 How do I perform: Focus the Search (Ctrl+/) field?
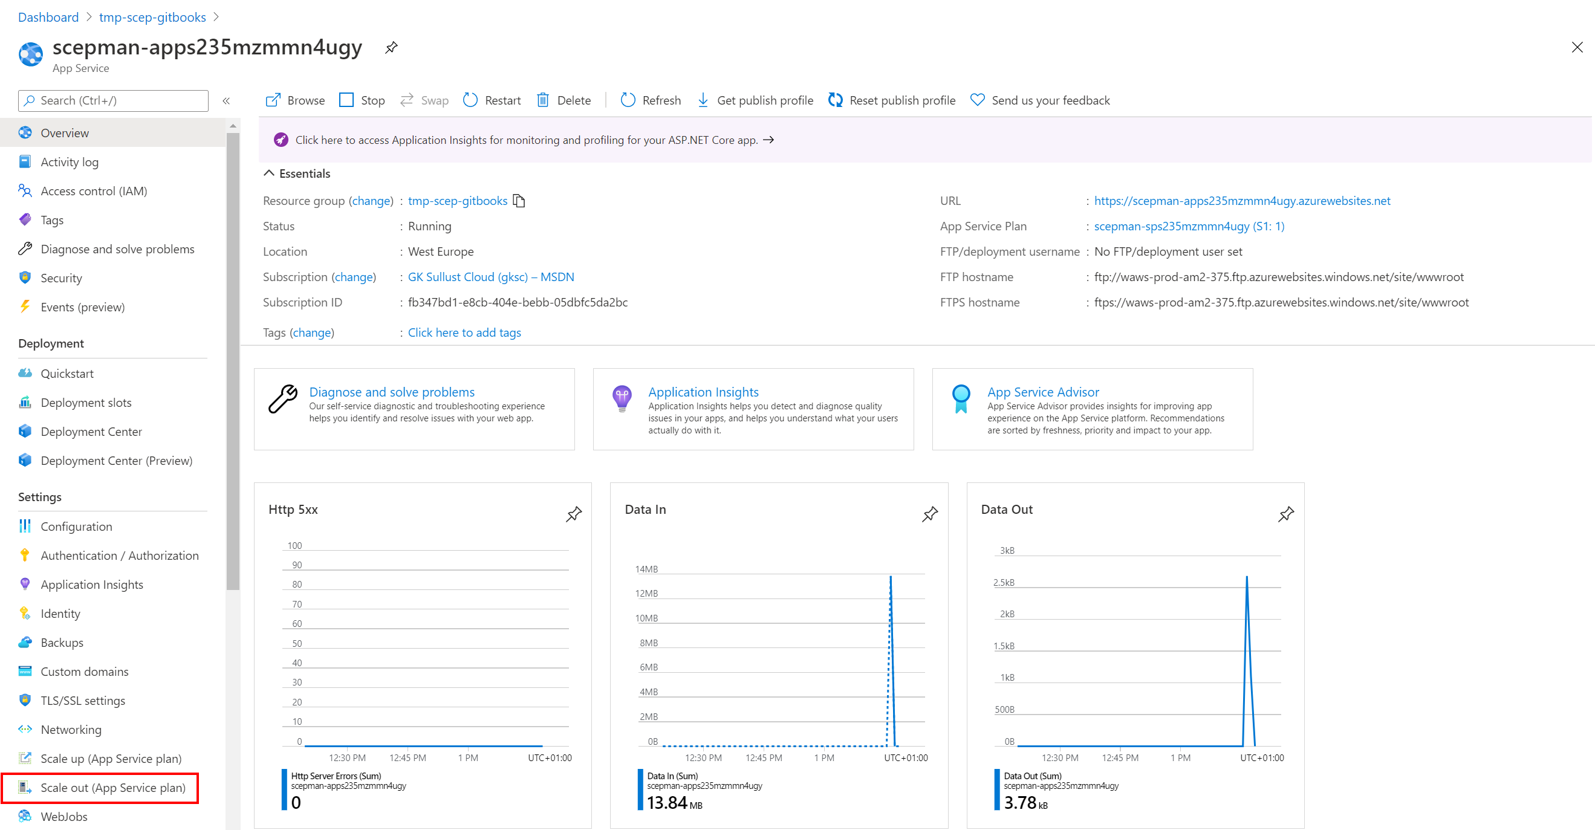(x=113, y=101)
